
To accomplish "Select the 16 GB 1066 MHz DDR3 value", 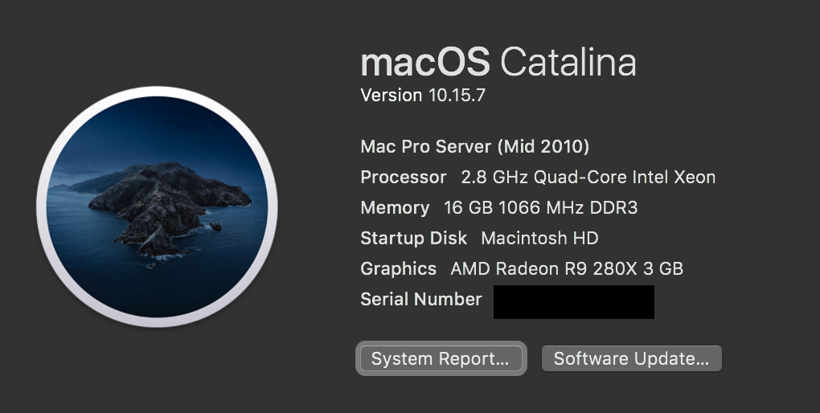I will pos(541,207).
